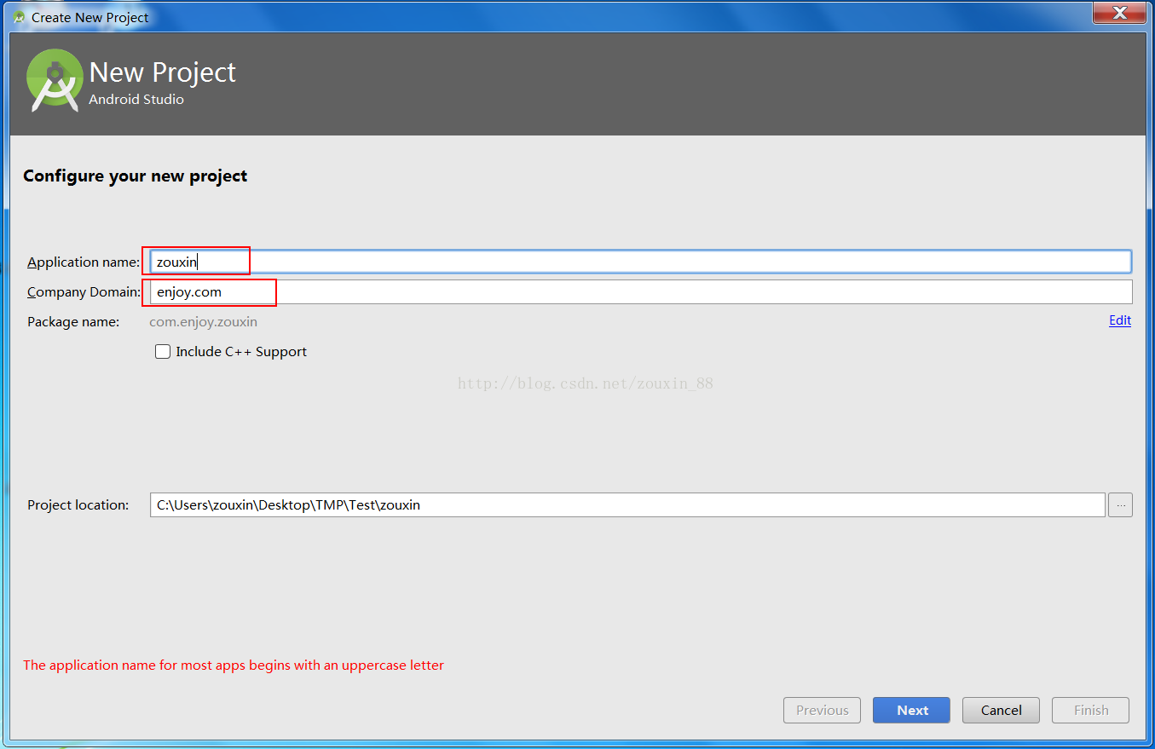The image size is (1155, 749).
Task: Click the uppercase letter warning message
Action: pyautogui.click(x=234, y=665)
